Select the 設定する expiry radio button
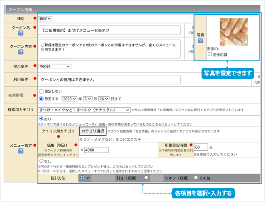 [41, 98]
